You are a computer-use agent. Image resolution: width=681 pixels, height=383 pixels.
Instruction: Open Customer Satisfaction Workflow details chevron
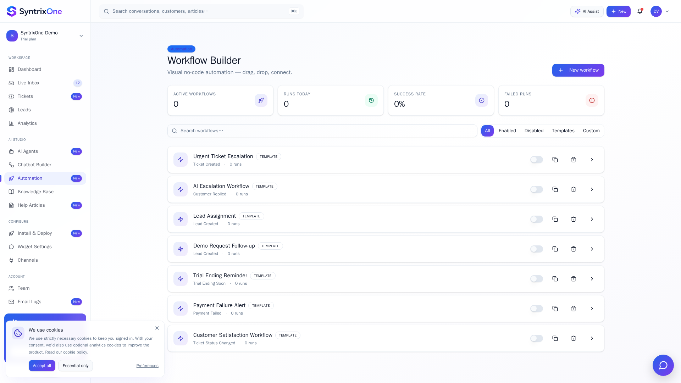592,338
